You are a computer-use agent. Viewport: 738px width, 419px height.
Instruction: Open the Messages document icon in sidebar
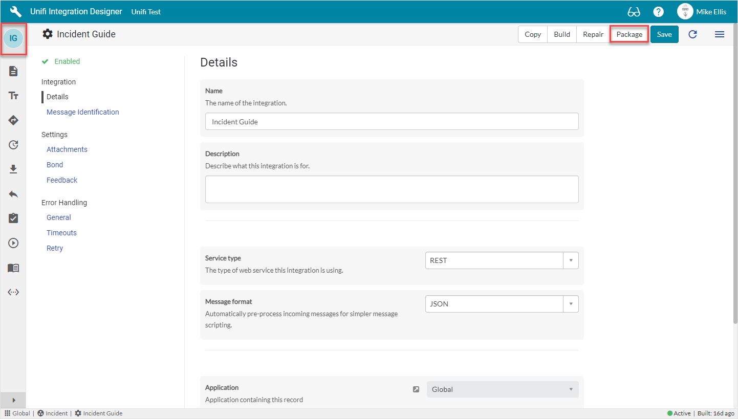click(13, 71)
